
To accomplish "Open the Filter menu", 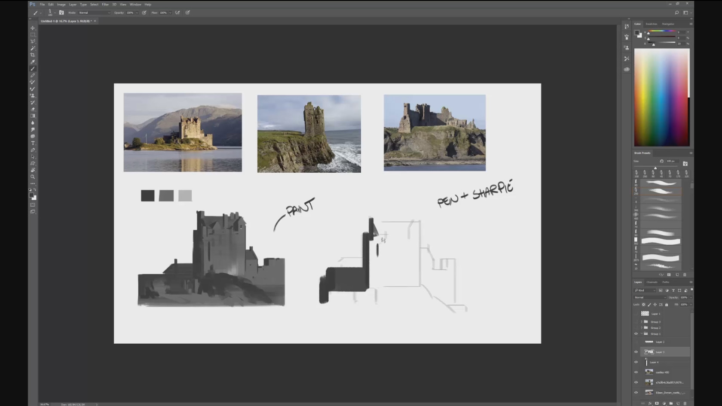I will click(105, 4).
